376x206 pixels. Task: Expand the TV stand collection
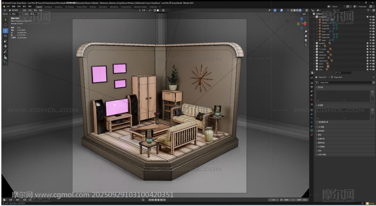click(314, 49)
